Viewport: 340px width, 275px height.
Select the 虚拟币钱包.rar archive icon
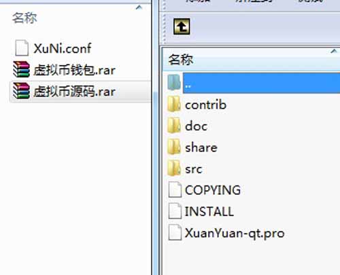coord(21,69)
